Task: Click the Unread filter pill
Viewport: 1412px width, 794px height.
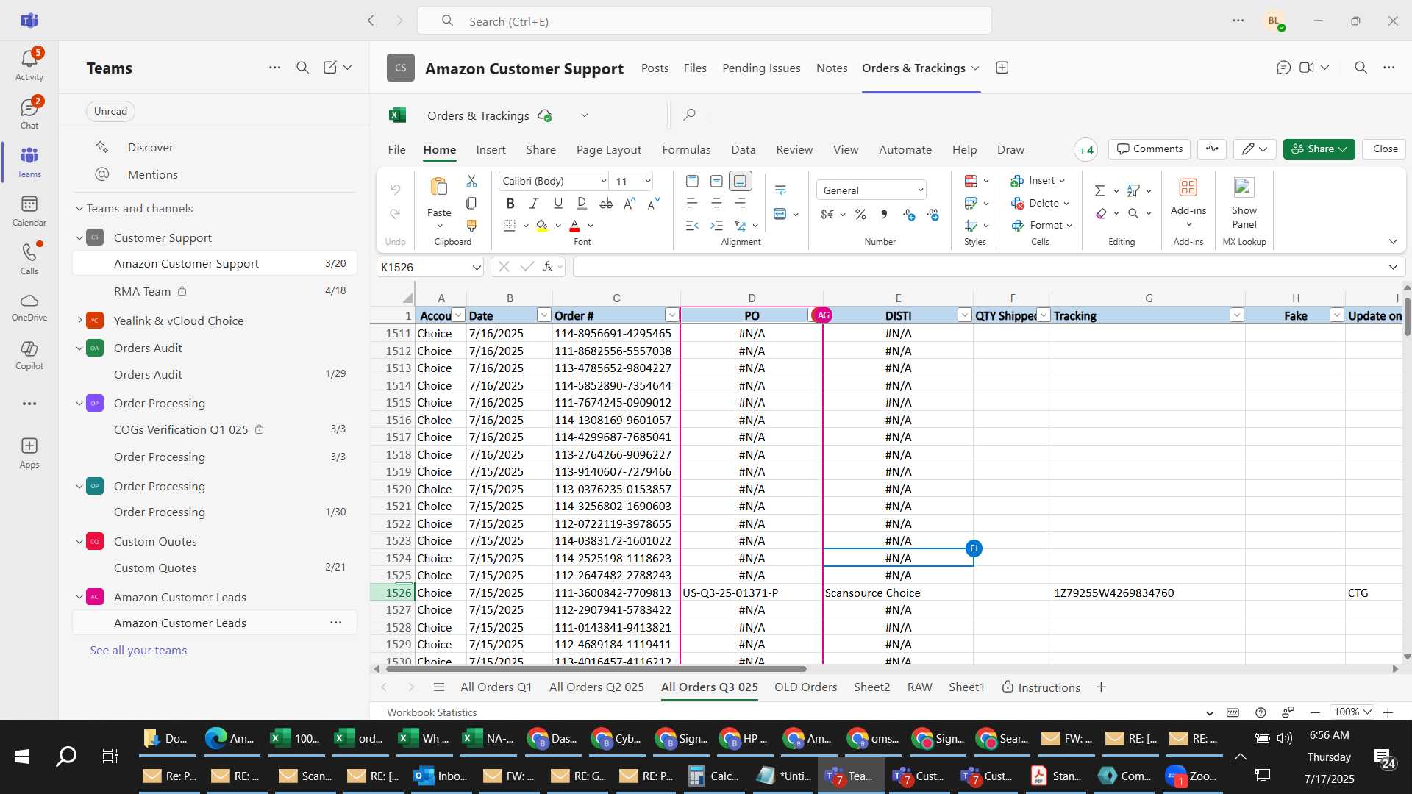Action: coord(110,111)
